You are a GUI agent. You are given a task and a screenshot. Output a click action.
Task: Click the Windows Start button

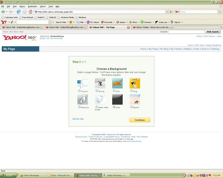(x=8, y=176)
